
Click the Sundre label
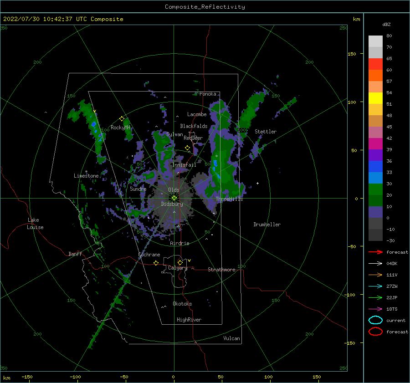click(x=138, y=189)
